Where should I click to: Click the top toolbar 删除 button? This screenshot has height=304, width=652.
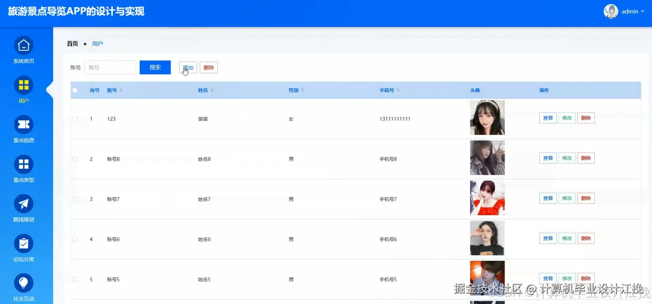tap(209, 68)
